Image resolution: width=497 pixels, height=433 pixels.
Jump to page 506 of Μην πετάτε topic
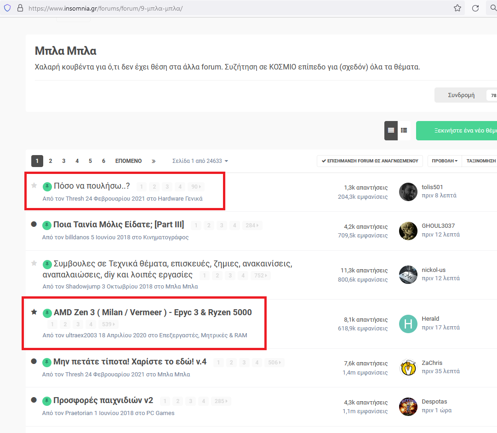[x=274, y=362]
